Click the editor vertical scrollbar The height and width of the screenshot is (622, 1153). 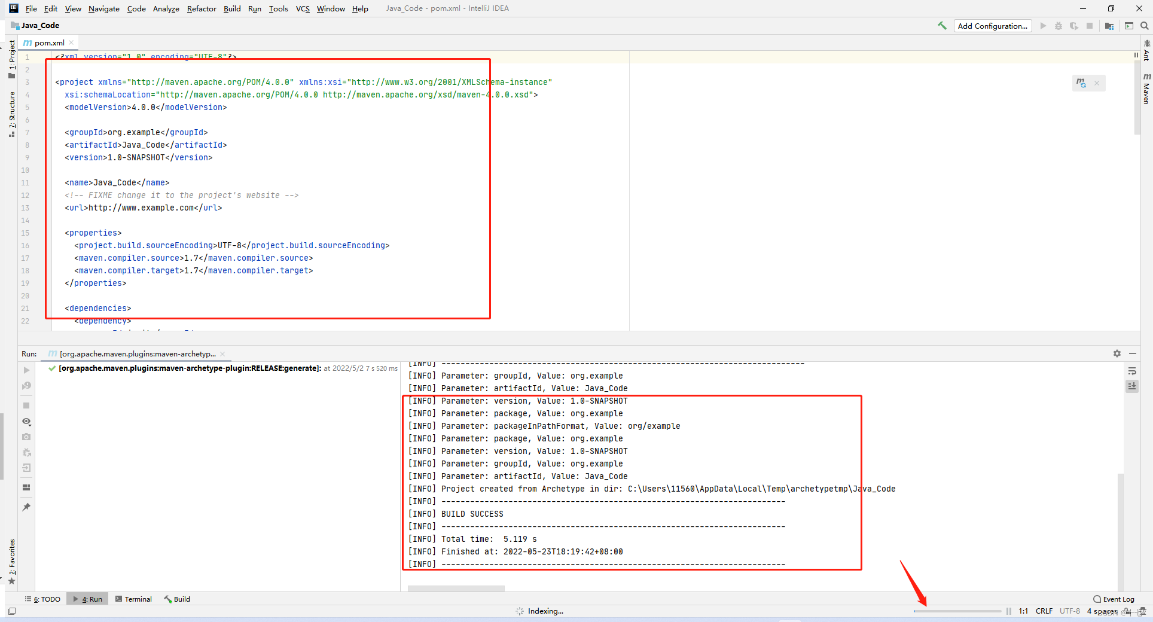tap(1137, 99)
